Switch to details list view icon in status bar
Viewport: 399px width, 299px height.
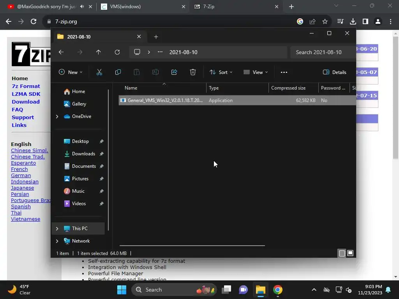[x=342, y=253]
